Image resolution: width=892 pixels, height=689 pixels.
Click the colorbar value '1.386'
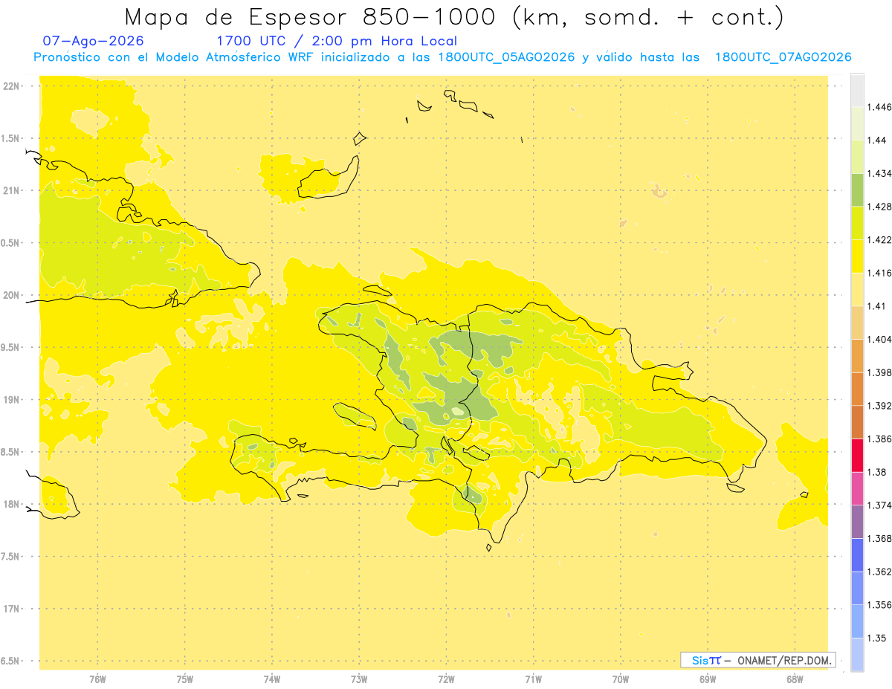tap(879, 439)
